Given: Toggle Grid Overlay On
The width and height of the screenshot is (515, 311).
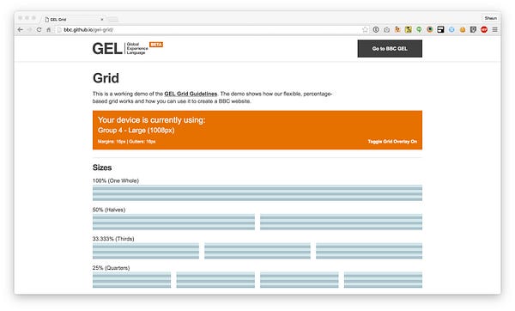Looking at the screenshot, I should coord(392,142).
